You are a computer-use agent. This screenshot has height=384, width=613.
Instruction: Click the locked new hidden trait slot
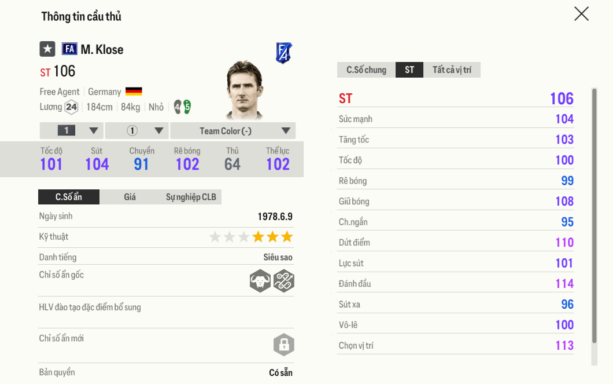(284, 345)
